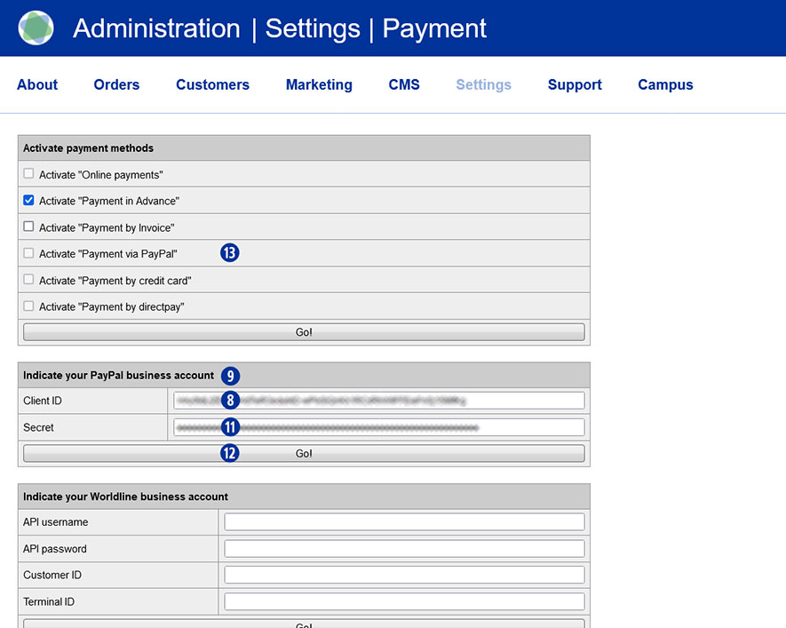This screenshot has height=628, width=786.
Task: Toggle "Payment by directpay" checkbox
Action: (29, 306)
